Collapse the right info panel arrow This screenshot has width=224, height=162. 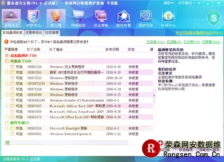tap(154, 95)
